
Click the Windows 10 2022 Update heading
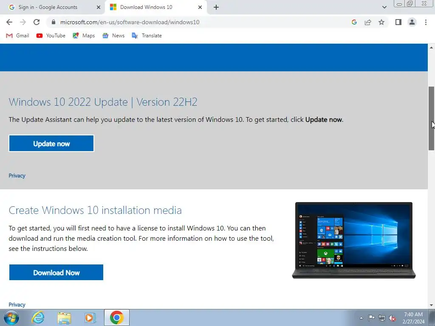pos(103,102)
